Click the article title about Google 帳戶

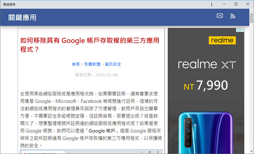[x=90, y=45]
